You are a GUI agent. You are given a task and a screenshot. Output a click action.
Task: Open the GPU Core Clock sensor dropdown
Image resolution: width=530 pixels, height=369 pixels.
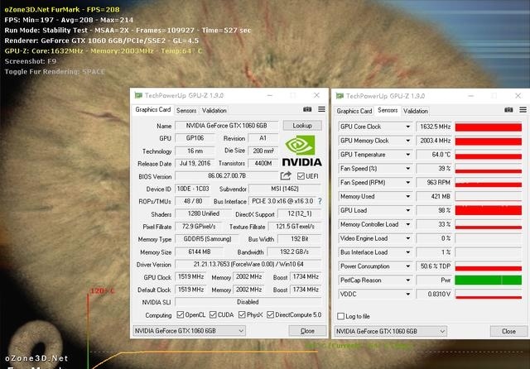[x=407, y=127]
